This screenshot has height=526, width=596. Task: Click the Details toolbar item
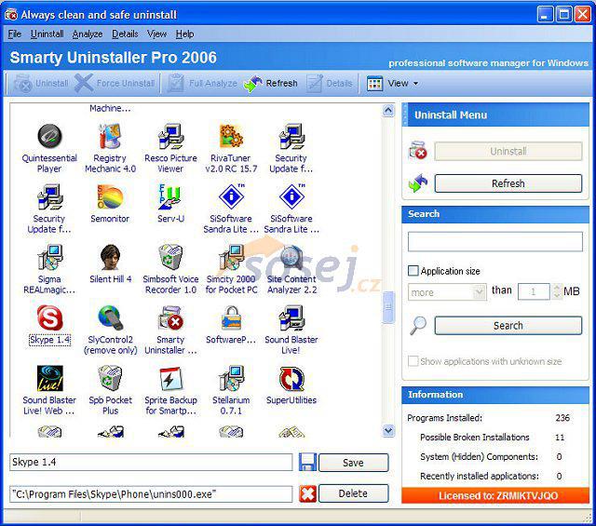coord(330,83)
